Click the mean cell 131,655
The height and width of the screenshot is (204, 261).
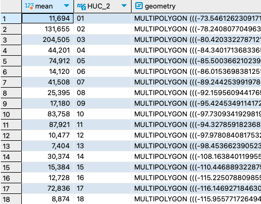point(47,29)
